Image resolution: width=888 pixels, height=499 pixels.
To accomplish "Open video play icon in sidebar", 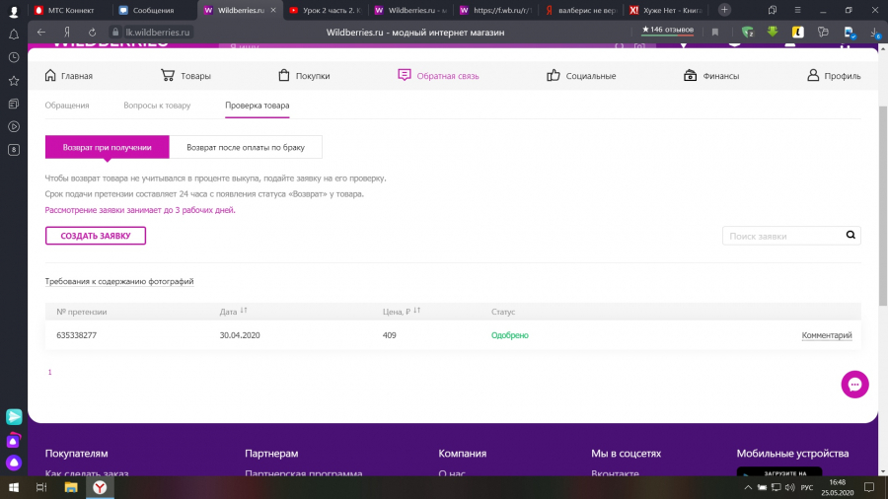I will pos(14,127).
